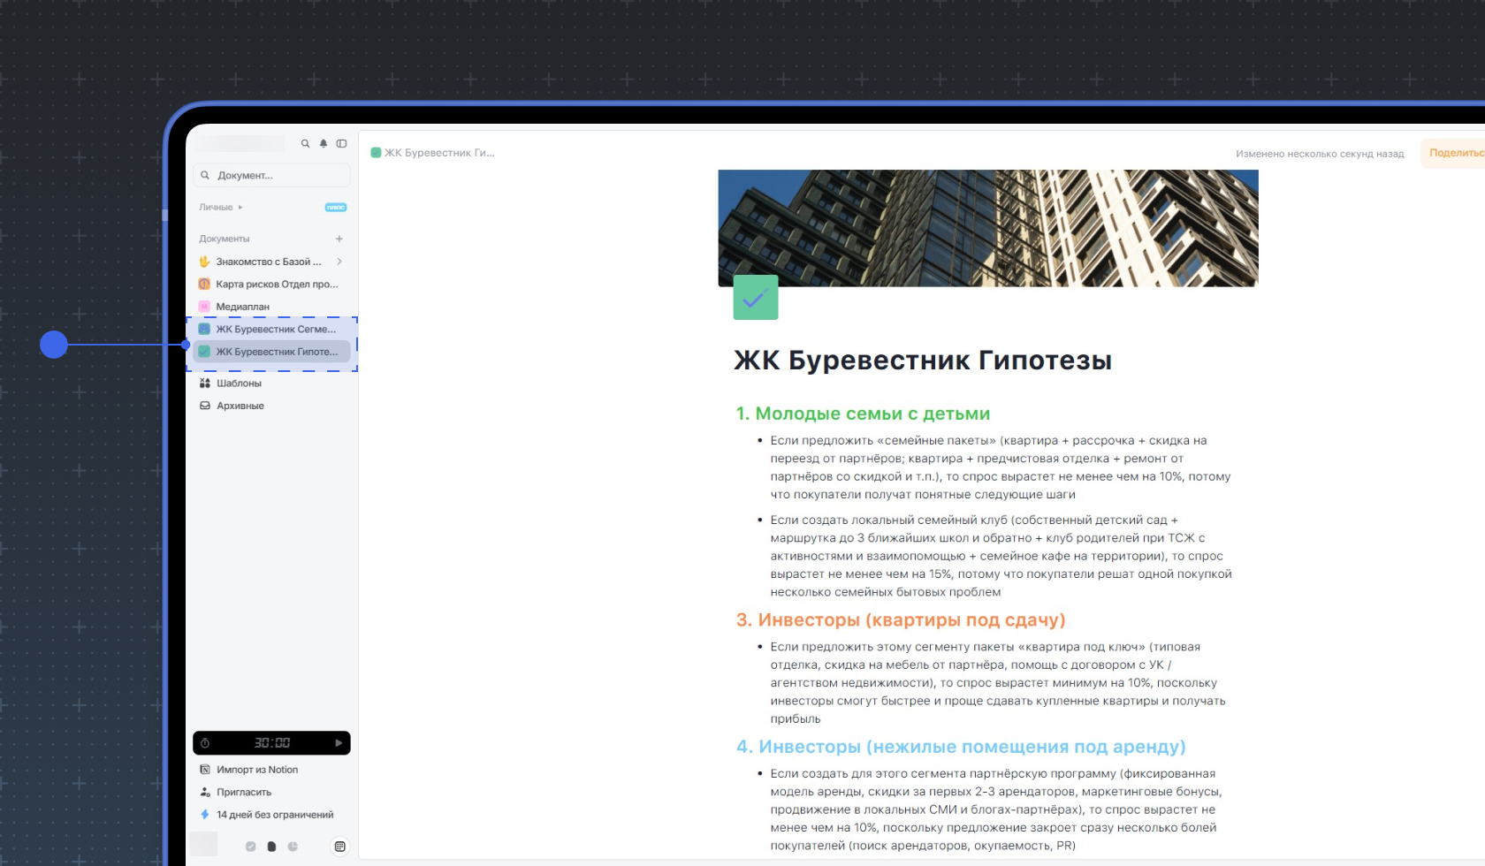This screenshot has width=1485, height=866.
Task: Click the pink icon beside "Медиаплан"
Action: [204, 307]
